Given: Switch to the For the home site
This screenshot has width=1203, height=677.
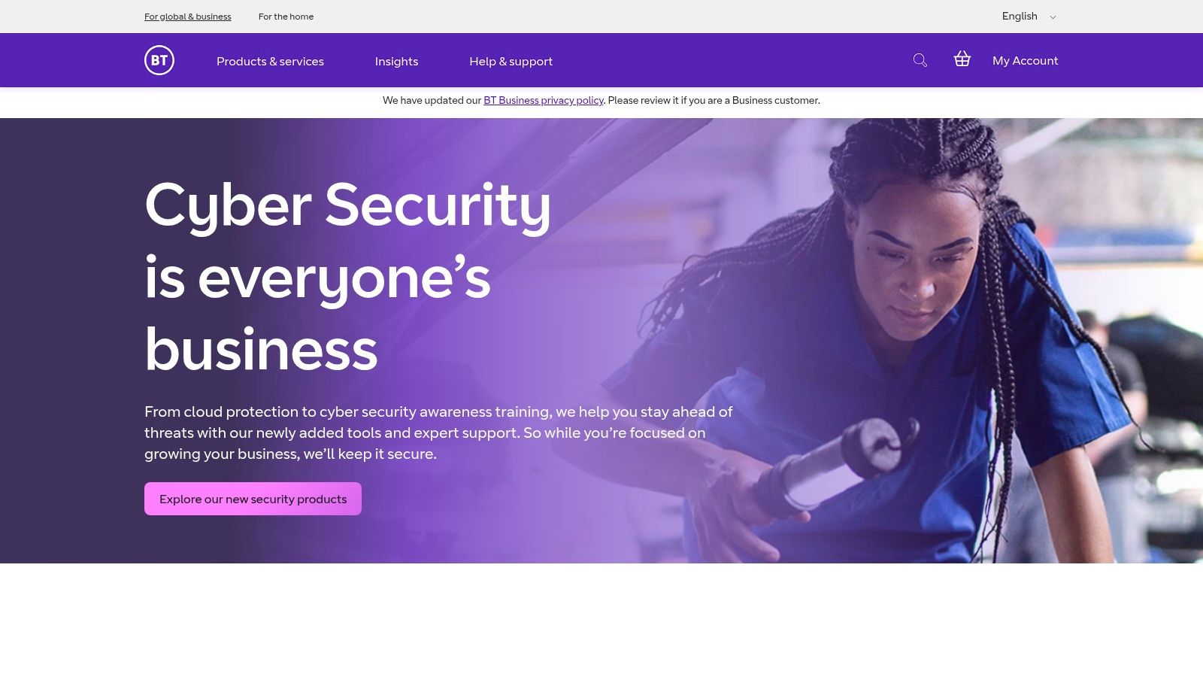Looking at the screenshot, I should (286, 17).
